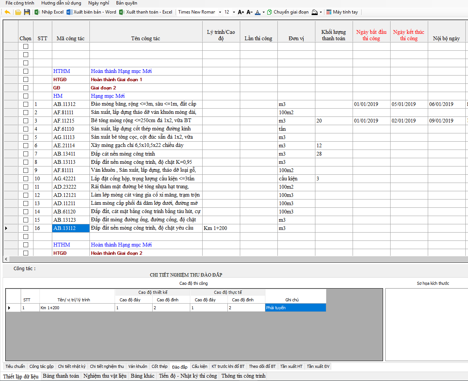Switch to Tần xuất ĐV tab
The width and height of the screenshot is (468, 381).
[318, 366]
